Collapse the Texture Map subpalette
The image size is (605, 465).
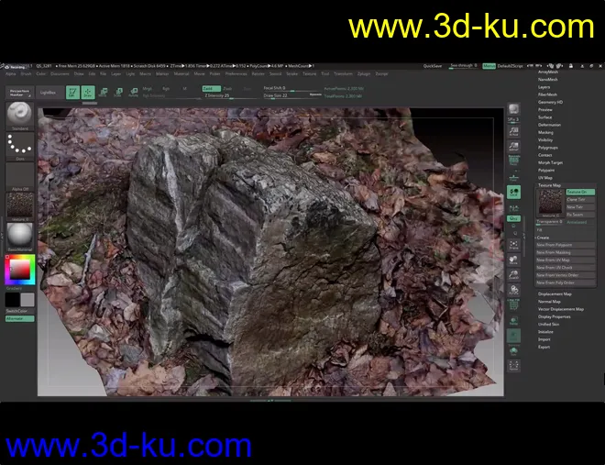click(x=549, y=185)
